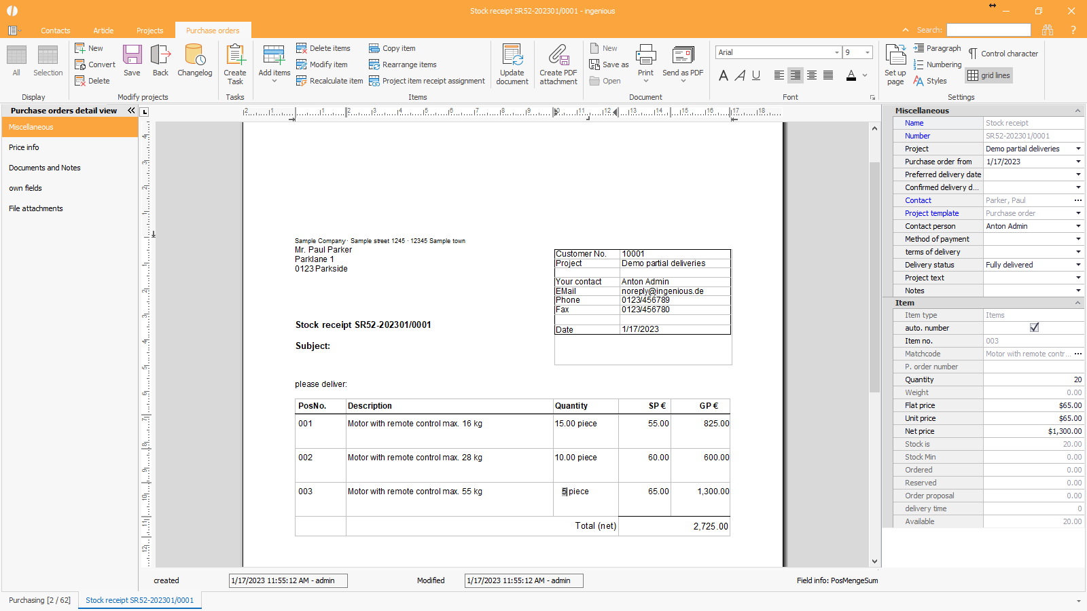
Task: Open the Price info section
Action: point(24,147)
